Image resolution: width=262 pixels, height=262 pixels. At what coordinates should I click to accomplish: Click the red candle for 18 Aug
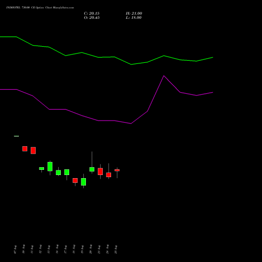75,180
